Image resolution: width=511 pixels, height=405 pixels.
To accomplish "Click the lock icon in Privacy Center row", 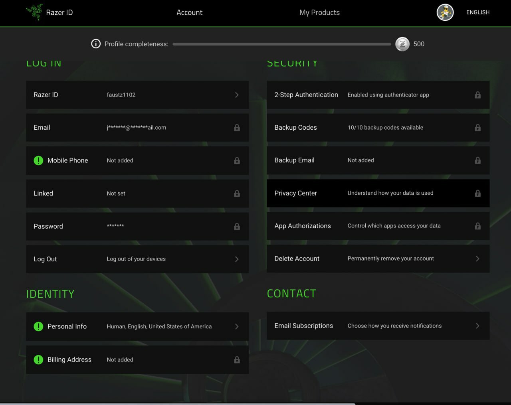I will coord(477,193).
